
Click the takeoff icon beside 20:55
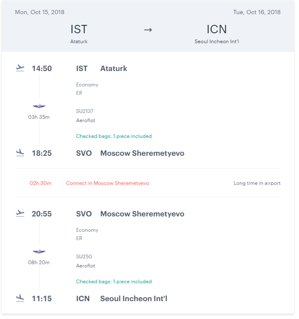(x=20, y=213)
